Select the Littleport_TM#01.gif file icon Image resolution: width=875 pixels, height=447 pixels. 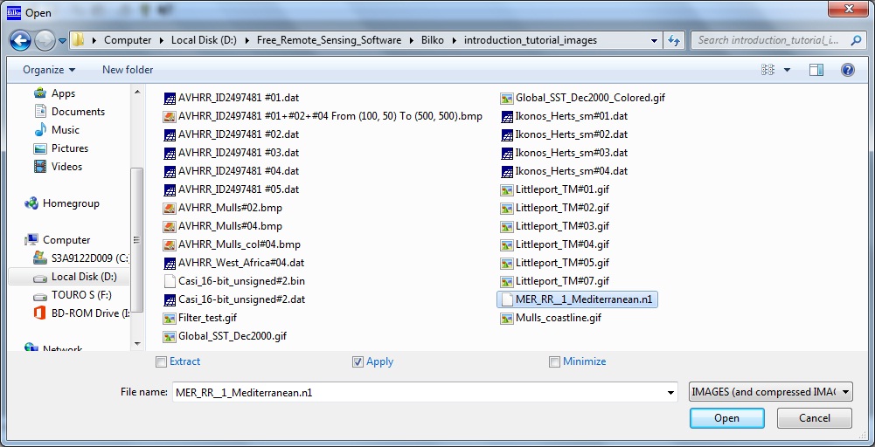tap(507, 189)
